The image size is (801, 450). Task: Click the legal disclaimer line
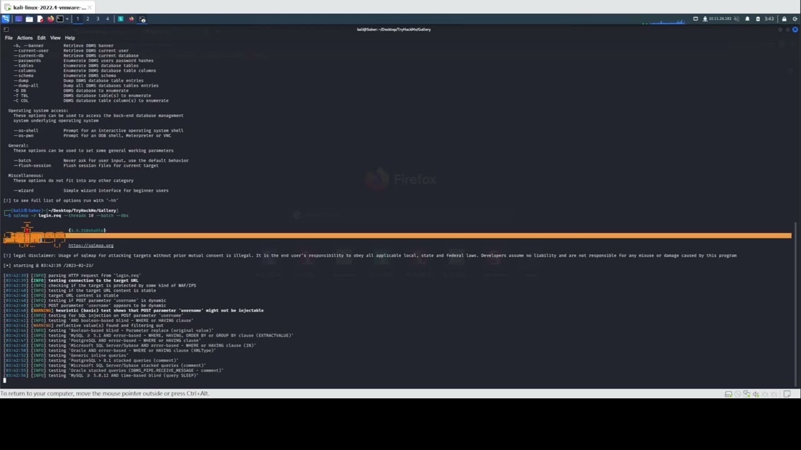(370, 256)
